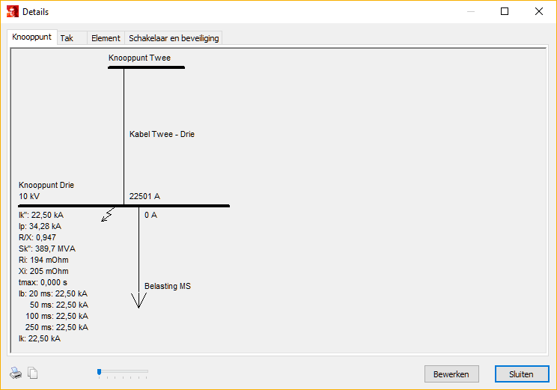Click the Sluiten button
This screenshot has height=390, width=557.
point(521,374)
